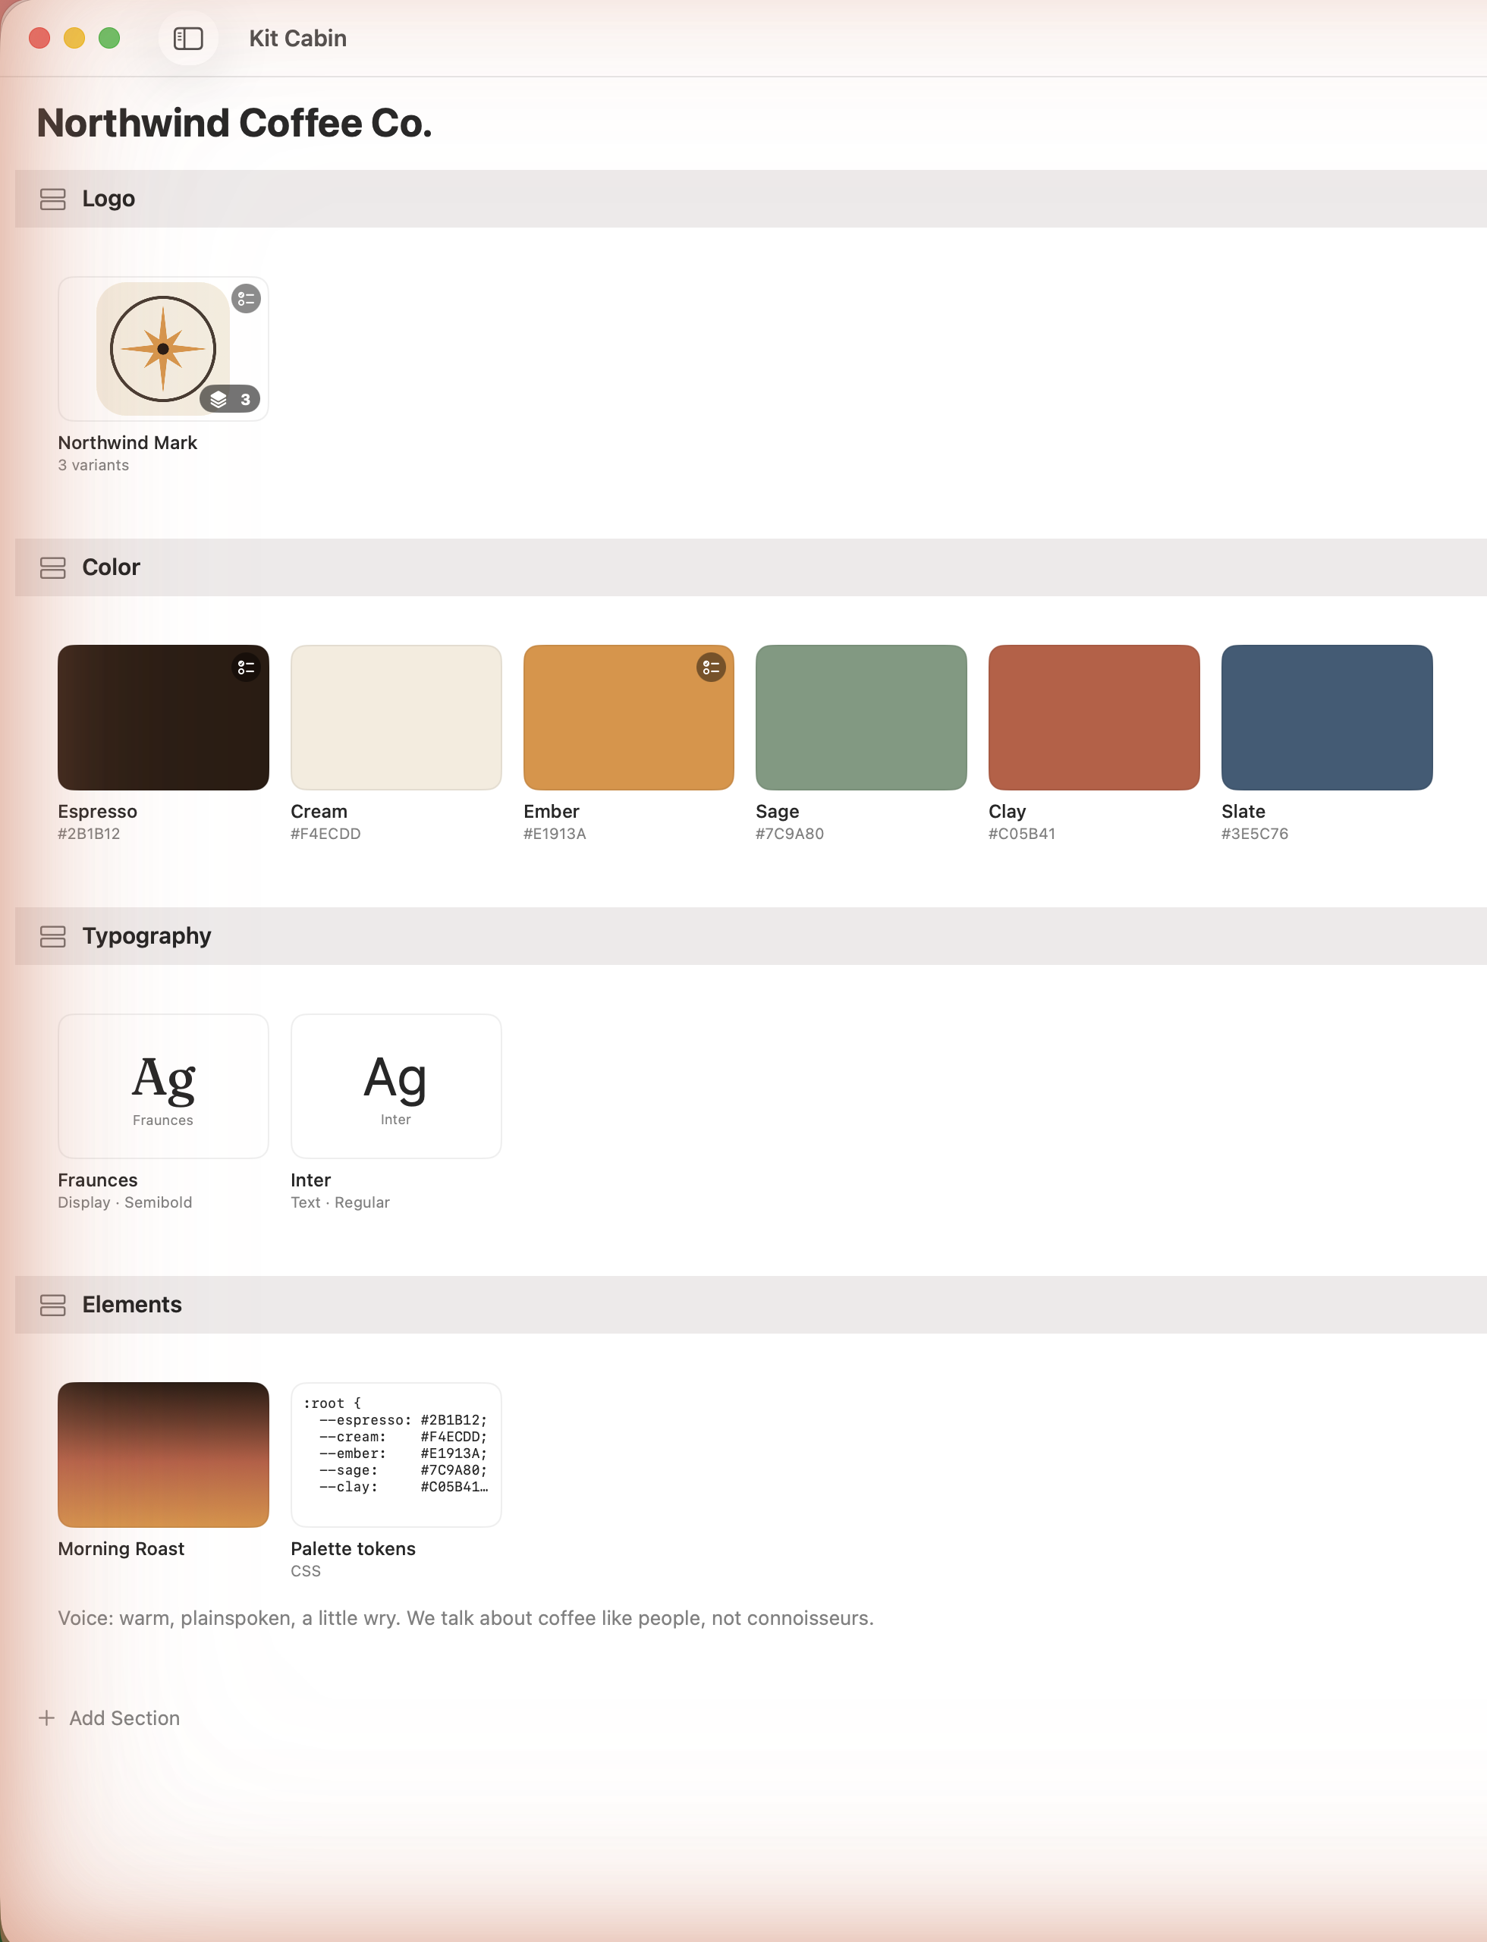Open the 3 variants layers badge

(230, 399)
